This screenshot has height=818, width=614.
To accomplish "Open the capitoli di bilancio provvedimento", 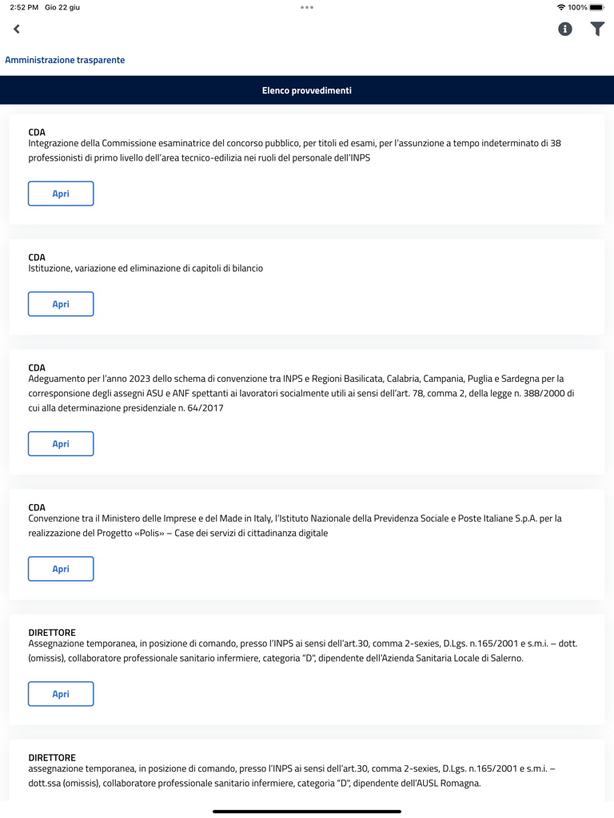I will pos(60,304).
